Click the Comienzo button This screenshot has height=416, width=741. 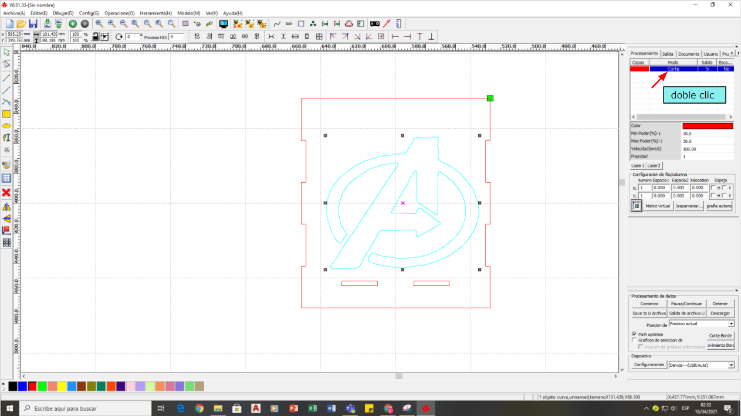[x=649, y=304]
